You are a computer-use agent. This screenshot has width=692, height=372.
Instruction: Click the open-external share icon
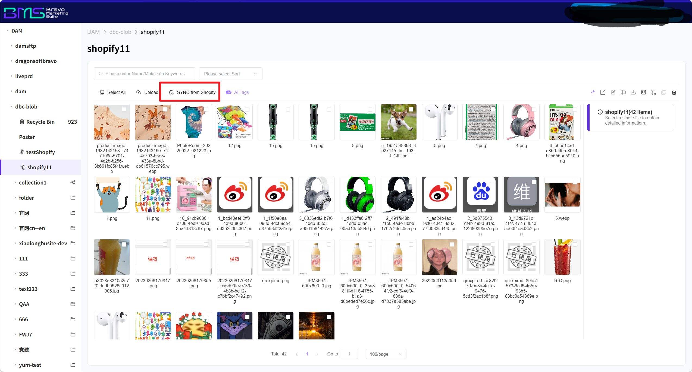[x=603, y=92]
